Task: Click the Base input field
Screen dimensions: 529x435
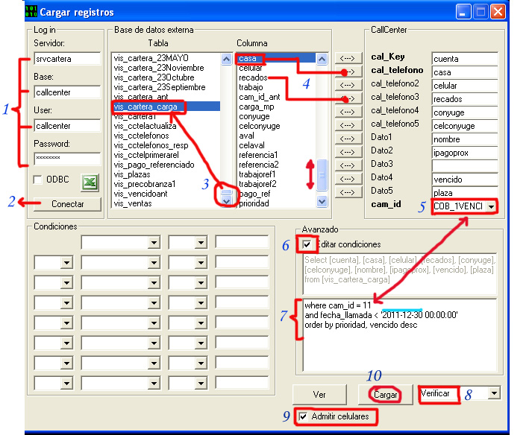Action: pyautogui.click(x=67, y=92)
